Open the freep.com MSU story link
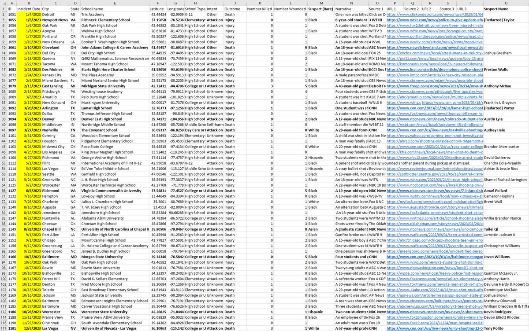Image resolution: width=529 pixels, height=331 pixels. (x=435, y=86)
